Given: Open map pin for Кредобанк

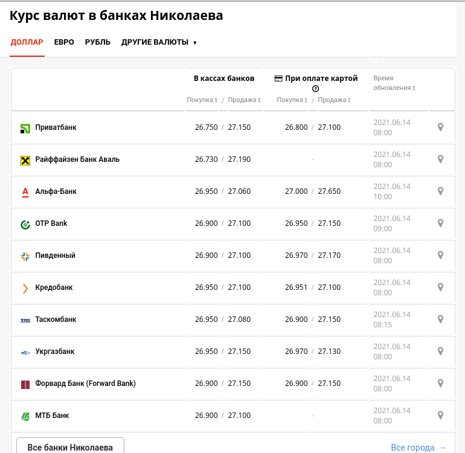Looking at the screenshot, I should click(x=440, y=288).
